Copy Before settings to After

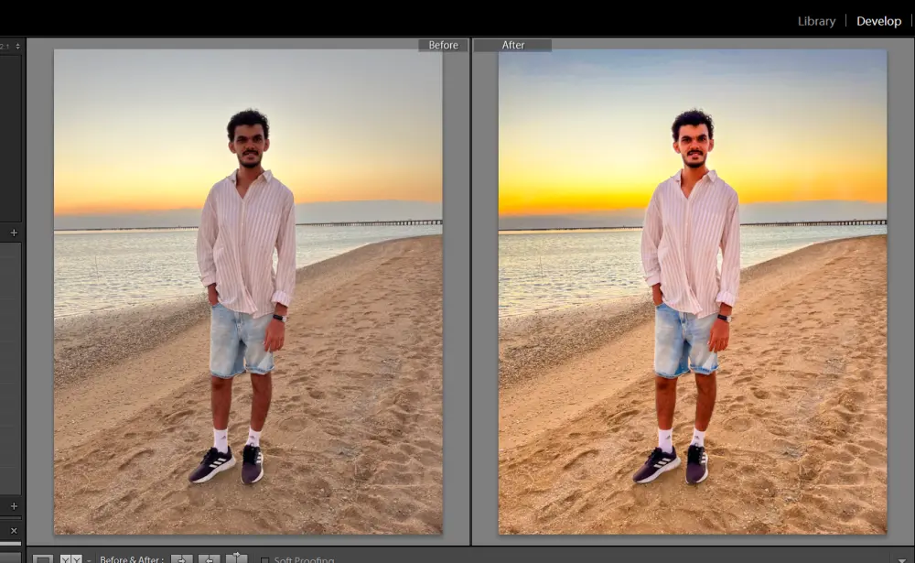pyautogui.click(x=181, y=559)
